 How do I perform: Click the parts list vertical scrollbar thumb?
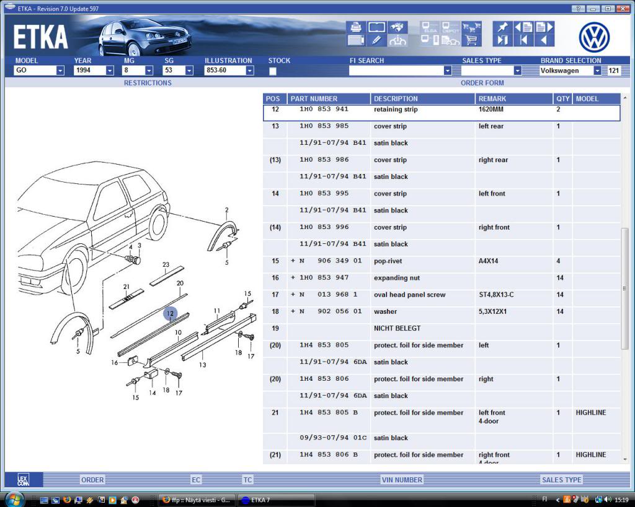624,288
